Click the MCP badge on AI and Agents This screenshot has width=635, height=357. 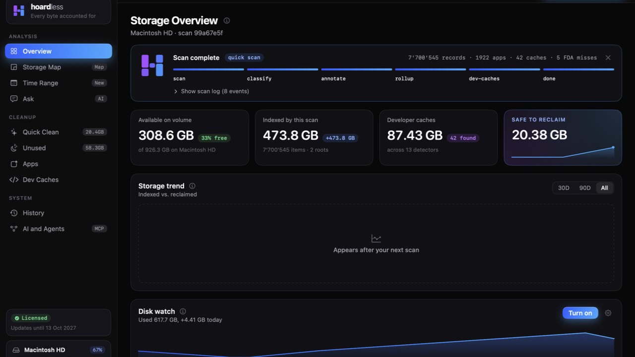tap(99, 229)
